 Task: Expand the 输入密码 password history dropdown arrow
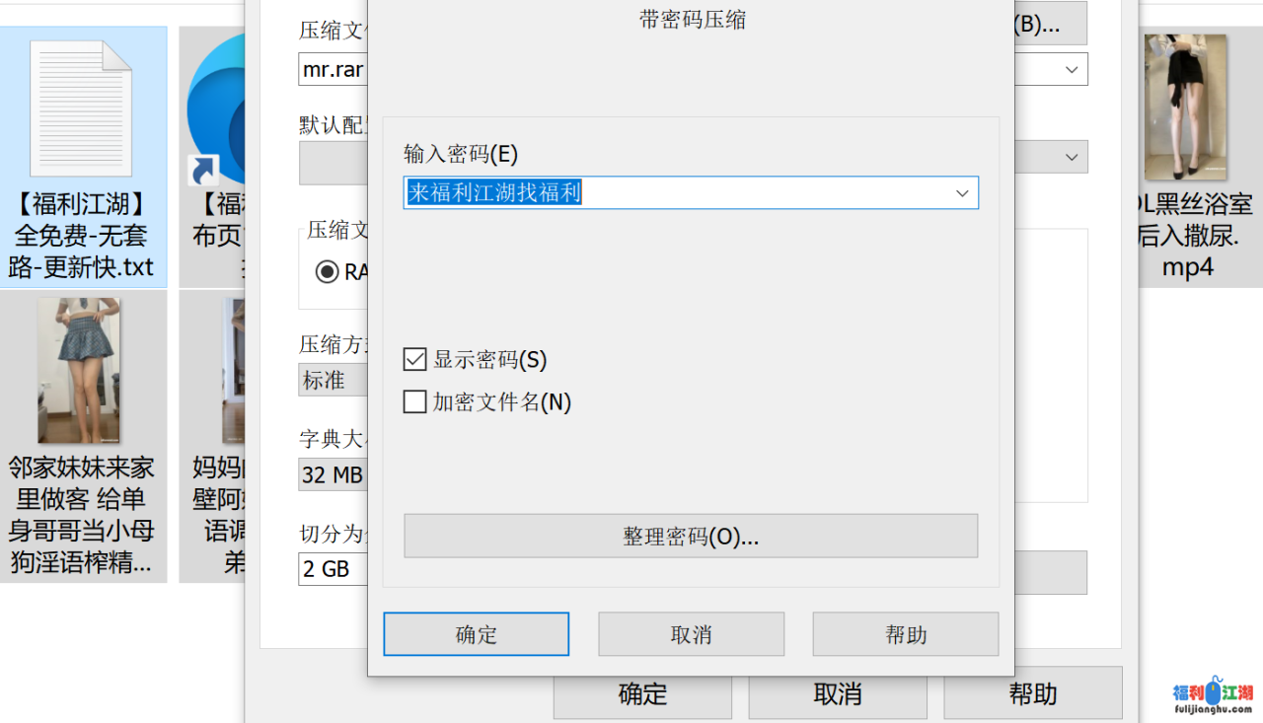tap(962, 193)
